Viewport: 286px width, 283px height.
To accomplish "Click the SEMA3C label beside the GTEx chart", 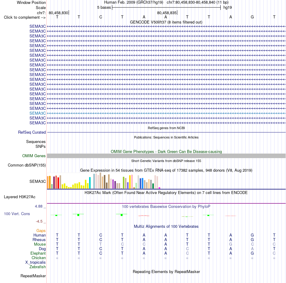I will [38, 181].
